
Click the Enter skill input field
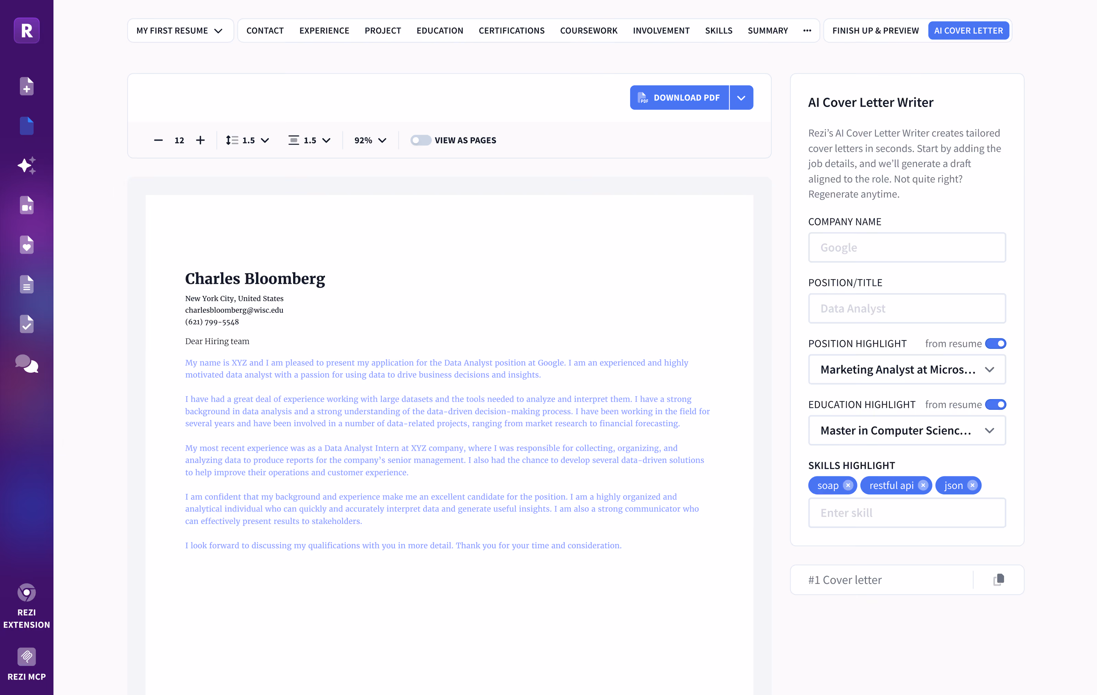coord(907,513)
